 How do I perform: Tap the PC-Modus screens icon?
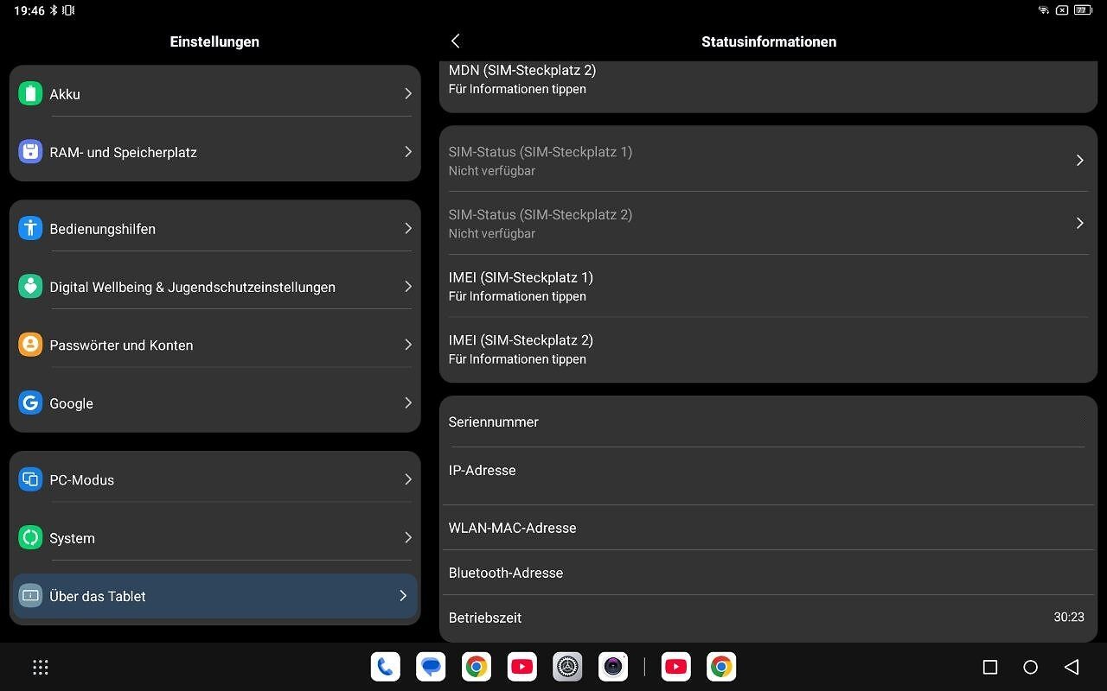(x=30, y=479)
